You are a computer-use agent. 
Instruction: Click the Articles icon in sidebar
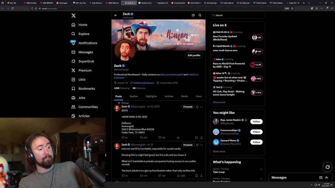pos(74,116)
